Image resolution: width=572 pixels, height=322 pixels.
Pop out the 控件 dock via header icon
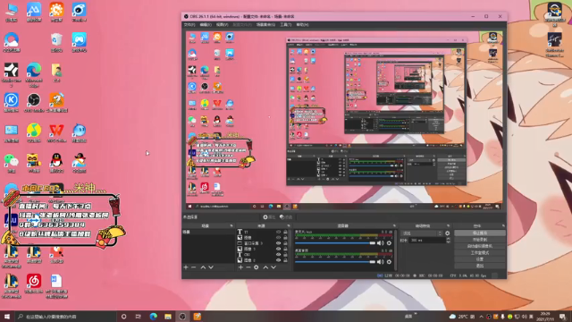click(503, 226)
